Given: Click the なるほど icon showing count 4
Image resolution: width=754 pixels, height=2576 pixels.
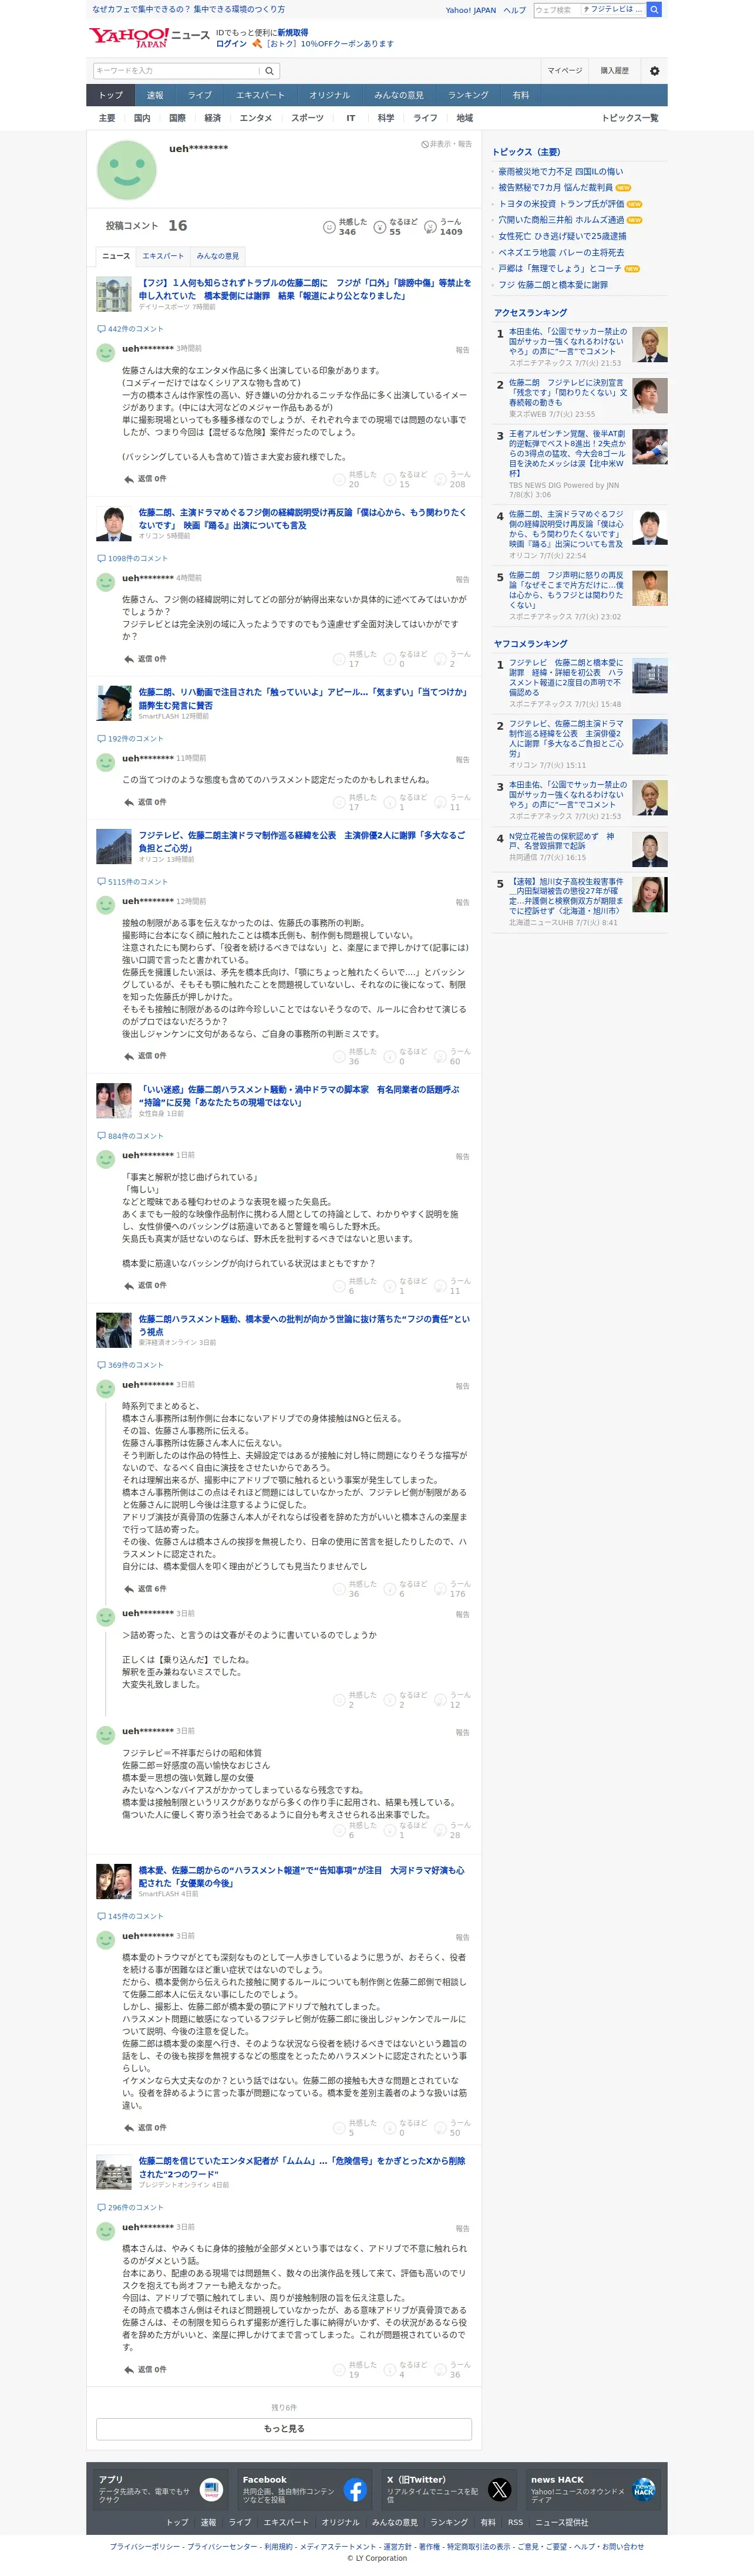Looking at the screenshot, I should [x=390, y=2369].
